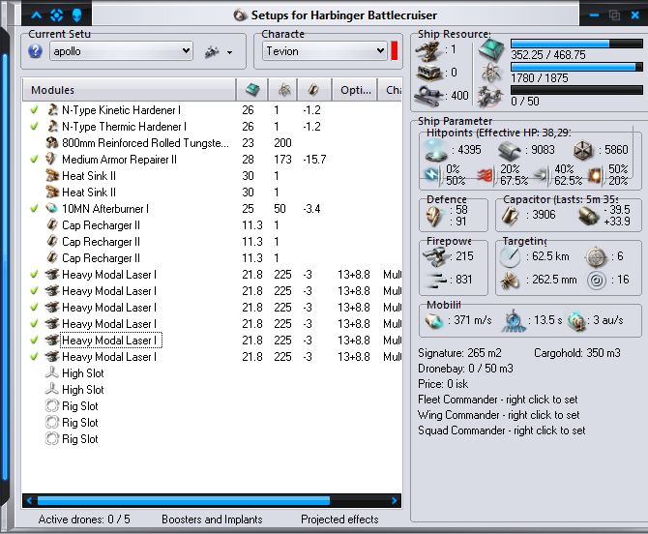Click the CPU resource icon beside 352.25 bar
The width and height of the screenshot is (648, 534).
point(491,50)
